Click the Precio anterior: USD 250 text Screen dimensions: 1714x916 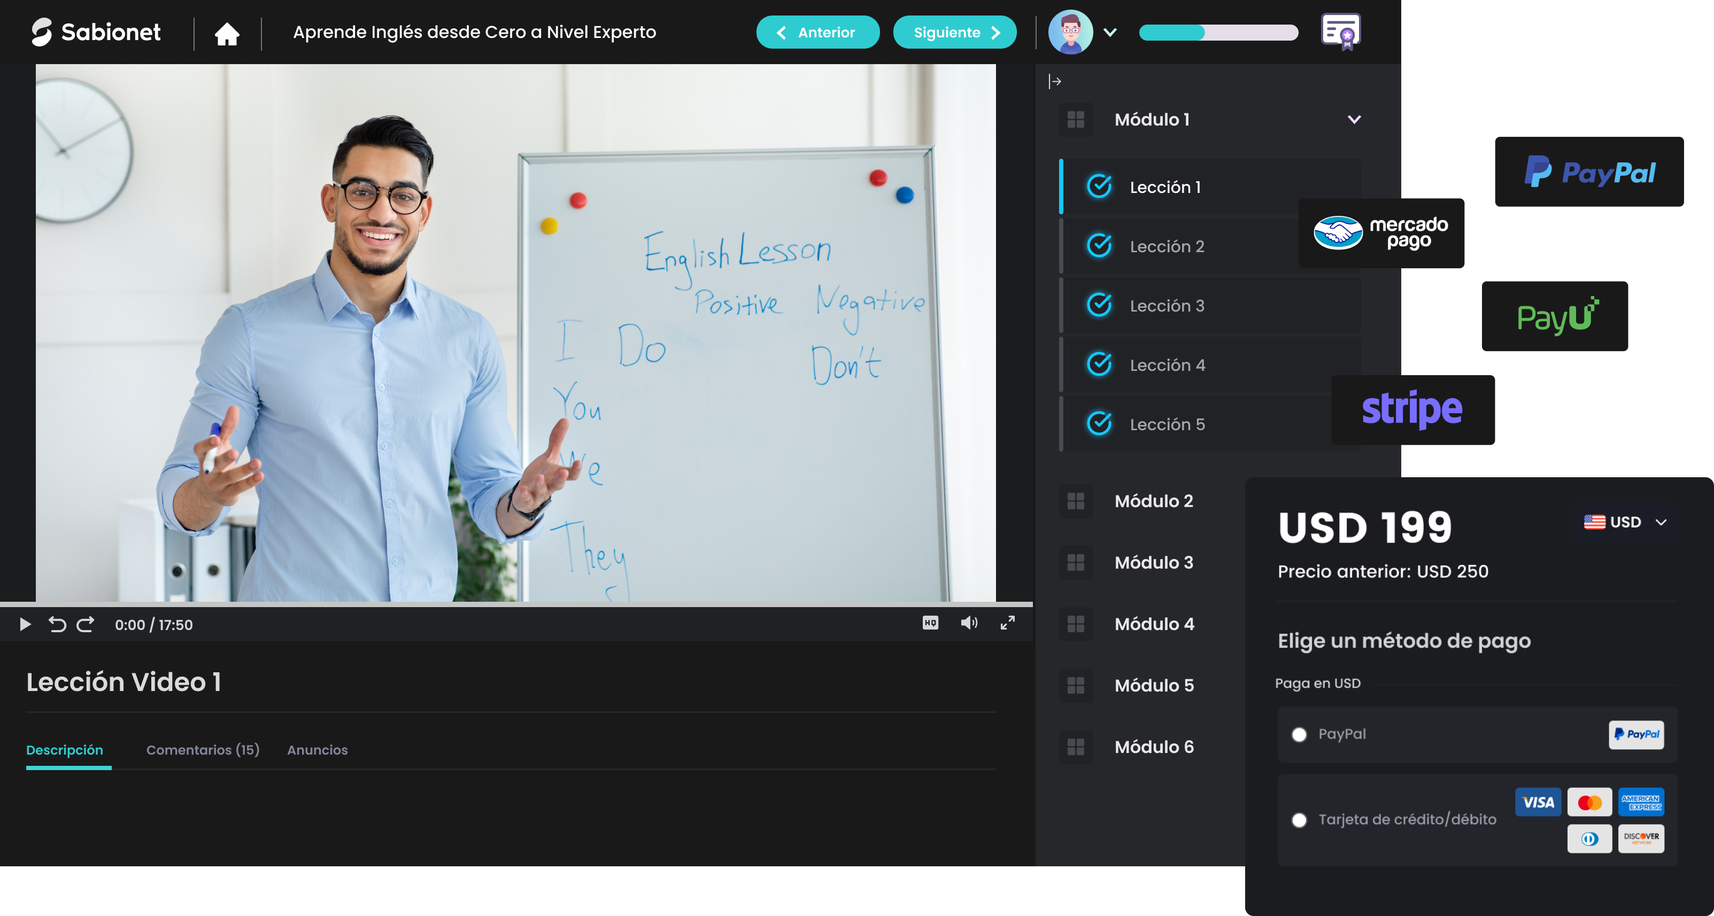coord(1383,571)
